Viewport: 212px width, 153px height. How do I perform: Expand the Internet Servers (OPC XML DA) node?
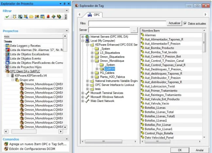(83, 37)
